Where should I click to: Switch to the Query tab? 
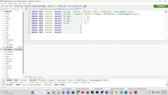(79, 9)
